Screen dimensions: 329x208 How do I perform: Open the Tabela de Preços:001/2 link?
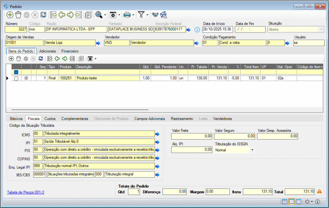[x=25, y=192]
